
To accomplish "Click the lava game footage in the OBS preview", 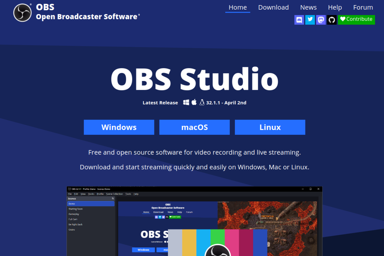I will click(267, 215).
